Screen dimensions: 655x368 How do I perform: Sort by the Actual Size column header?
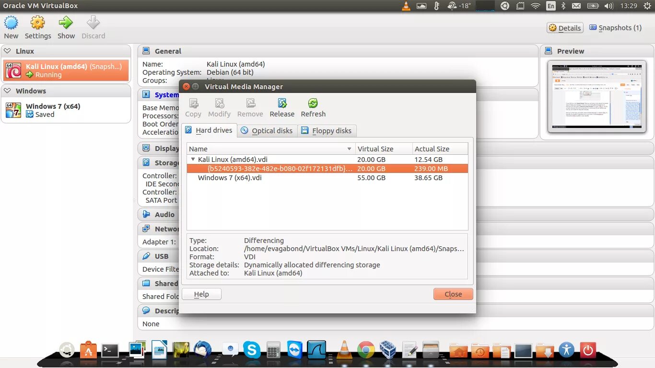pyautogui.click(x=440, y=149)
